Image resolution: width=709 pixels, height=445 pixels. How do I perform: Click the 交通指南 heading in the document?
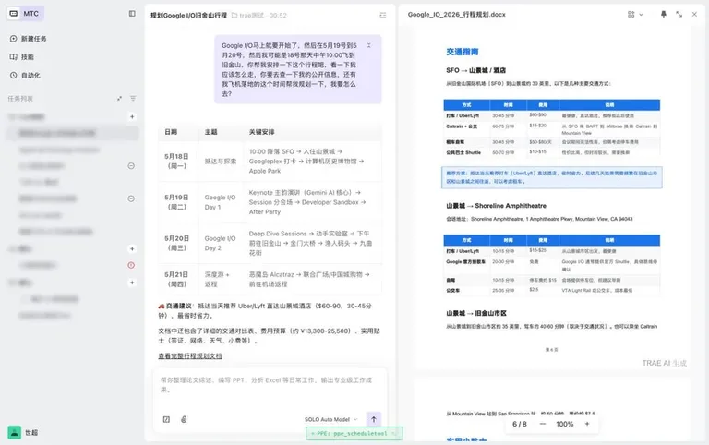pos(463,52)
